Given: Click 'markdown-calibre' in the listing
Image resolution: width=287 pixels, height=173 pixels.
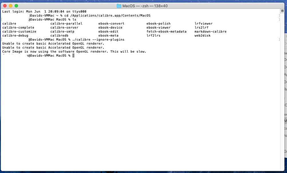Looking at the screenshot, I should pyautogui.click(x=210, y=32).
